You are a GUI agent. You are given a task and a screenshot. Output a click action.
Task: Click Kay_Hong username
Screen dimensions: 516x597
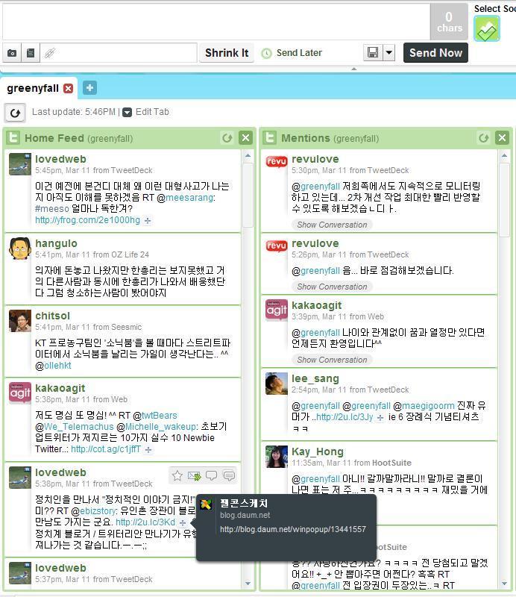click(318, 451)
